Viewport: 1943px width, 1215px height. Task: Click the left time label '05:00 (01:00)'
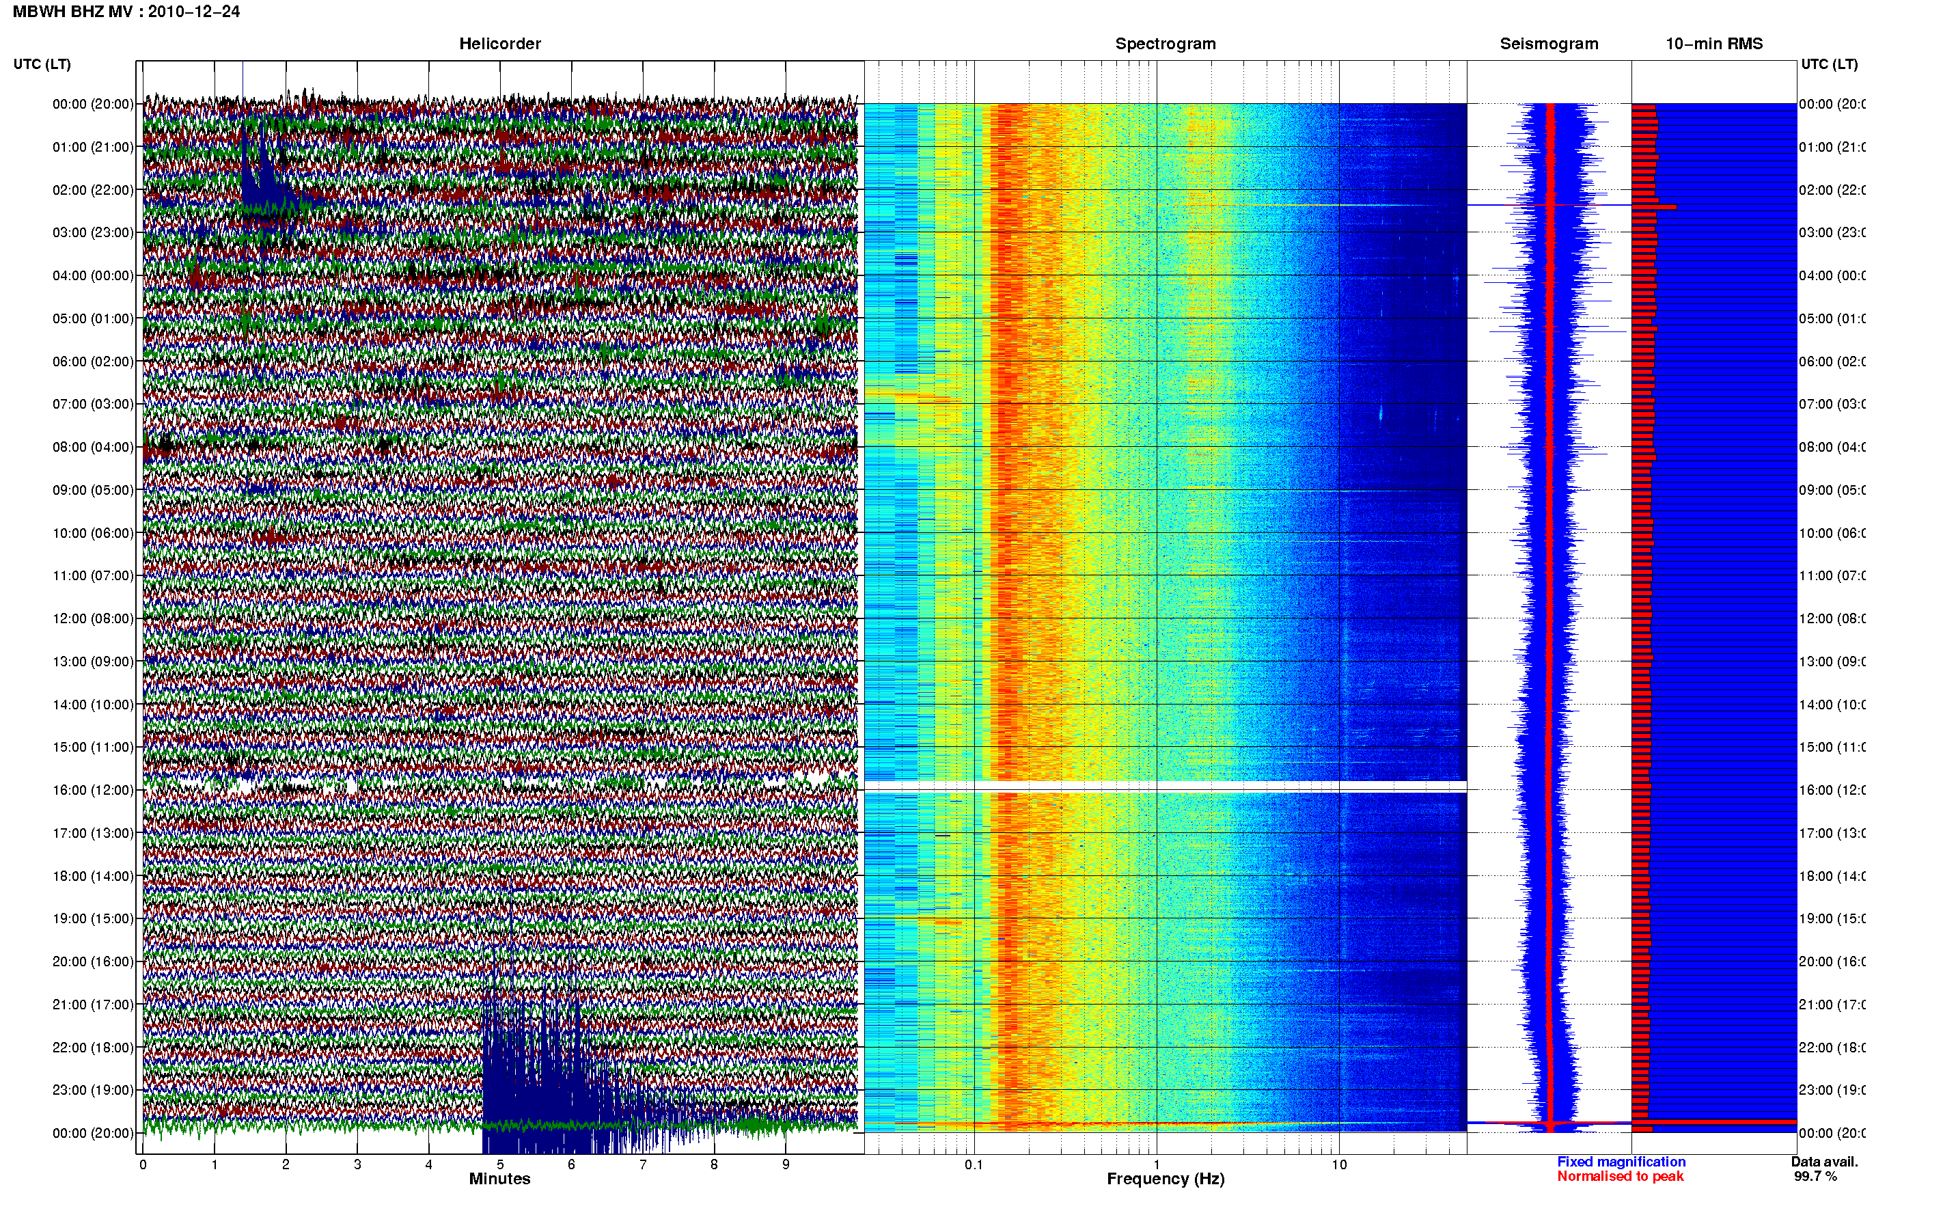tap(93, 319)
